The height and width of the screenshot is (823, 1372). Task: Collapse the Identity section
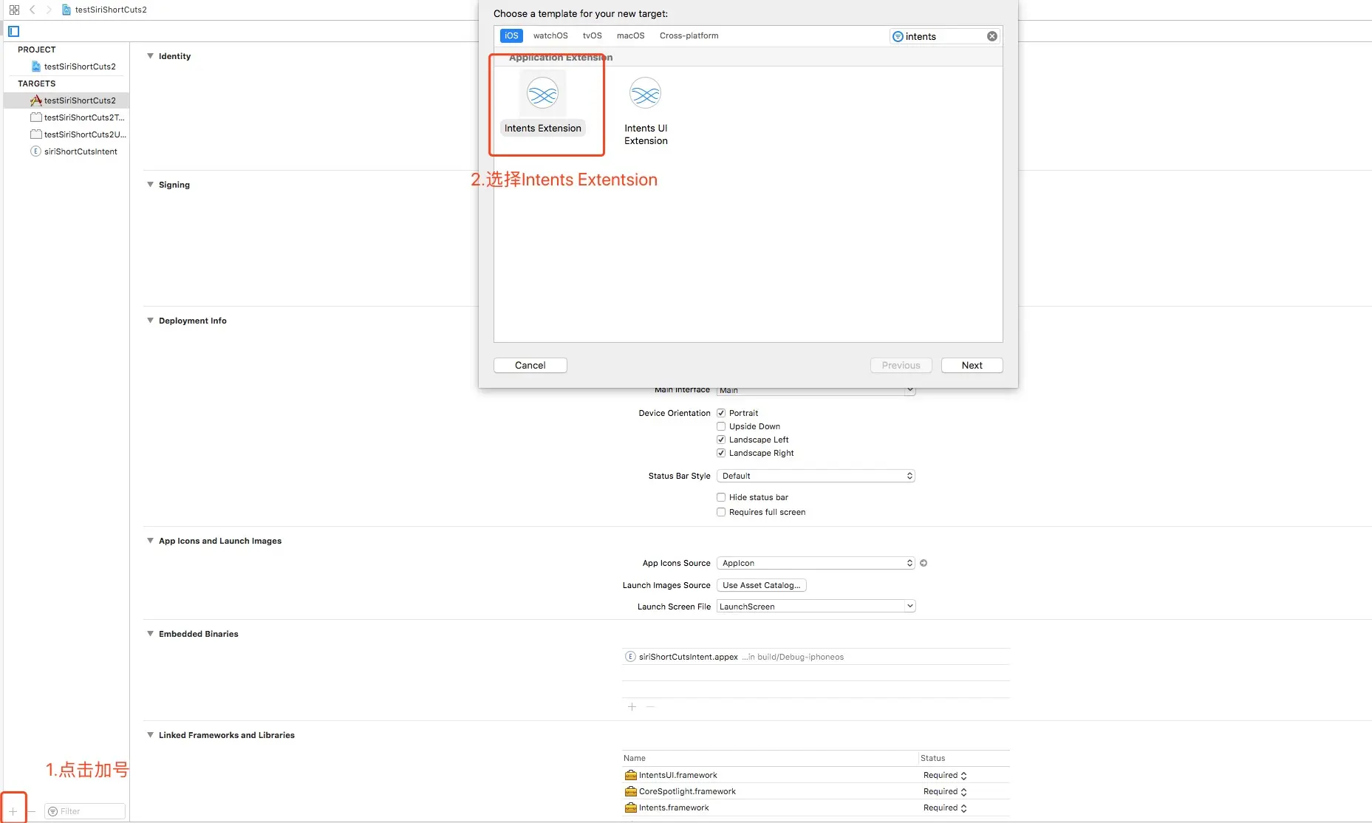click(151, 56)
